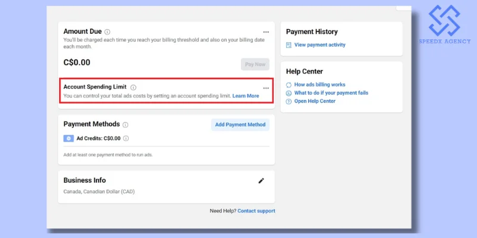Open What to do if your payment fails
The height and width of the screenshot is (238, 477).
coord(331,93)
